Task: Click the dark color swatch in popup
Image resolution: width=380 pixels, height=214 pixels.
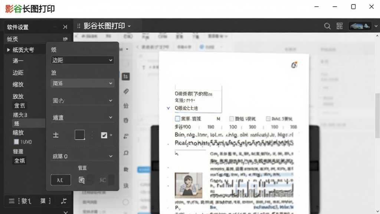Action: (80, 135)
